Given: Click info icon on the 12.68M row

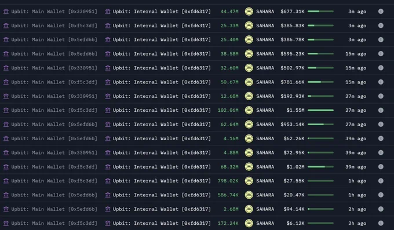Looking at the screenshot, I should pyautogui.click(x=381, y=96).
